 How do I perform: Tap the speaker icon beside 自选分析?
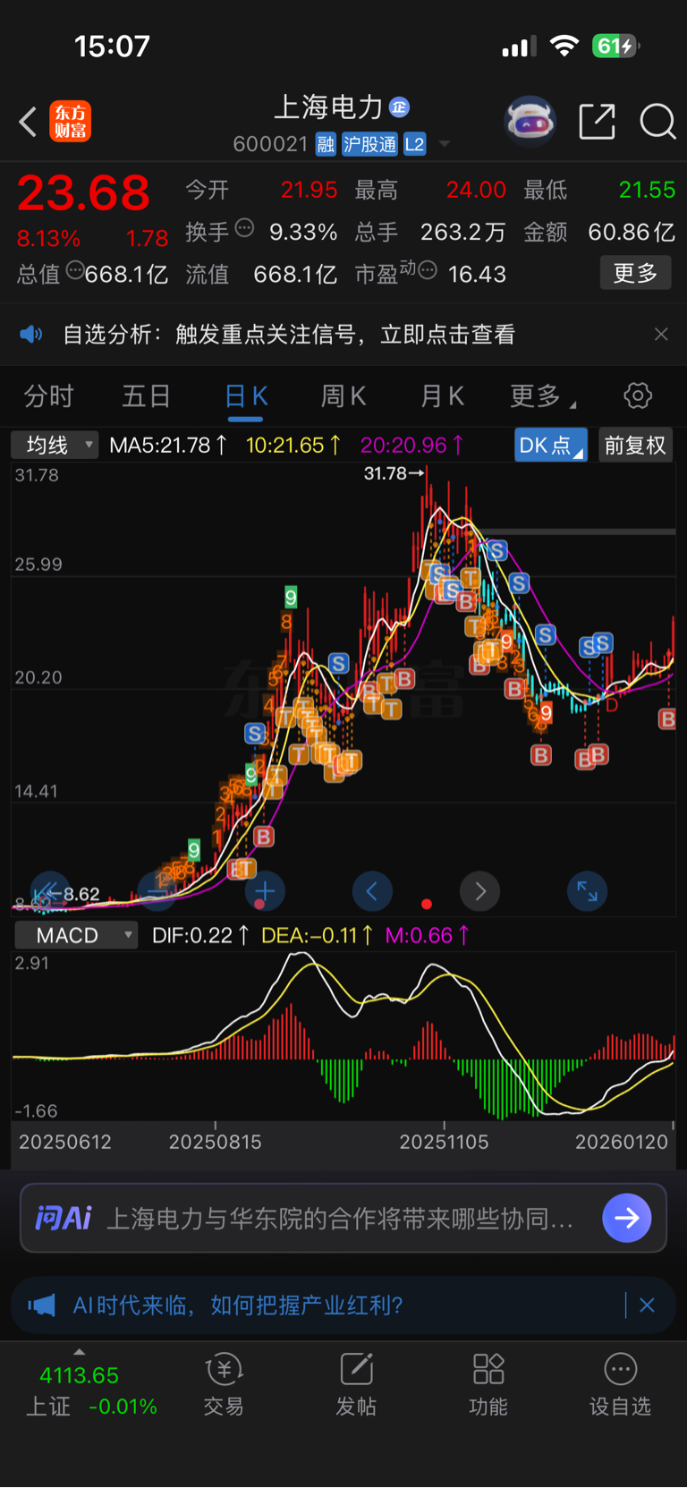pos(31,335)
